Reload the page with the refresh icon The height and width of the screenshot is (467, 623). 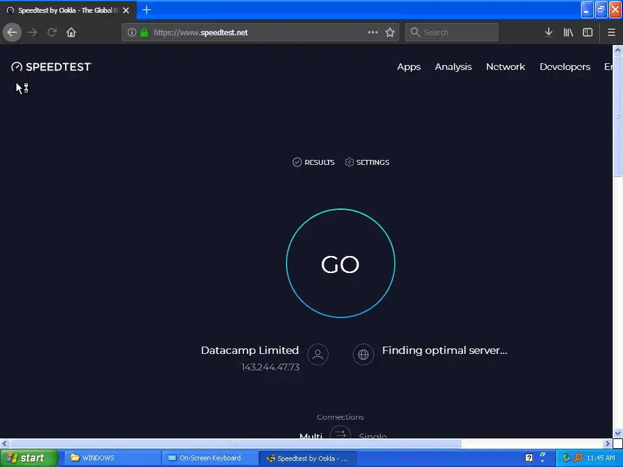click(x=52, y=32)
